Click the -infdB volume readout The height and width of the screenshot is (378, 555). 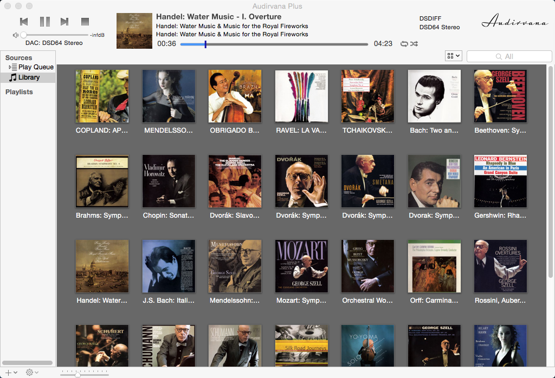point(97,35)
